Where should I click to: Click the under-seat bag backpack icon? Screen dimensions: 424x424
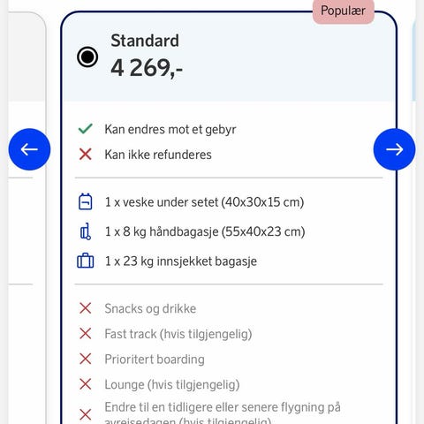pos(86,201)
